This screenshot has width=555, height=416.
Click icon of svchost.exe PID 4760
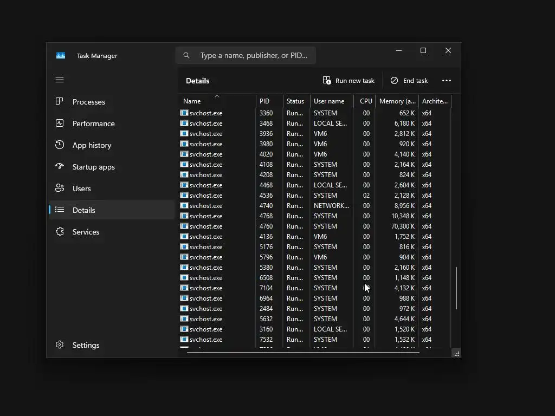184,226
